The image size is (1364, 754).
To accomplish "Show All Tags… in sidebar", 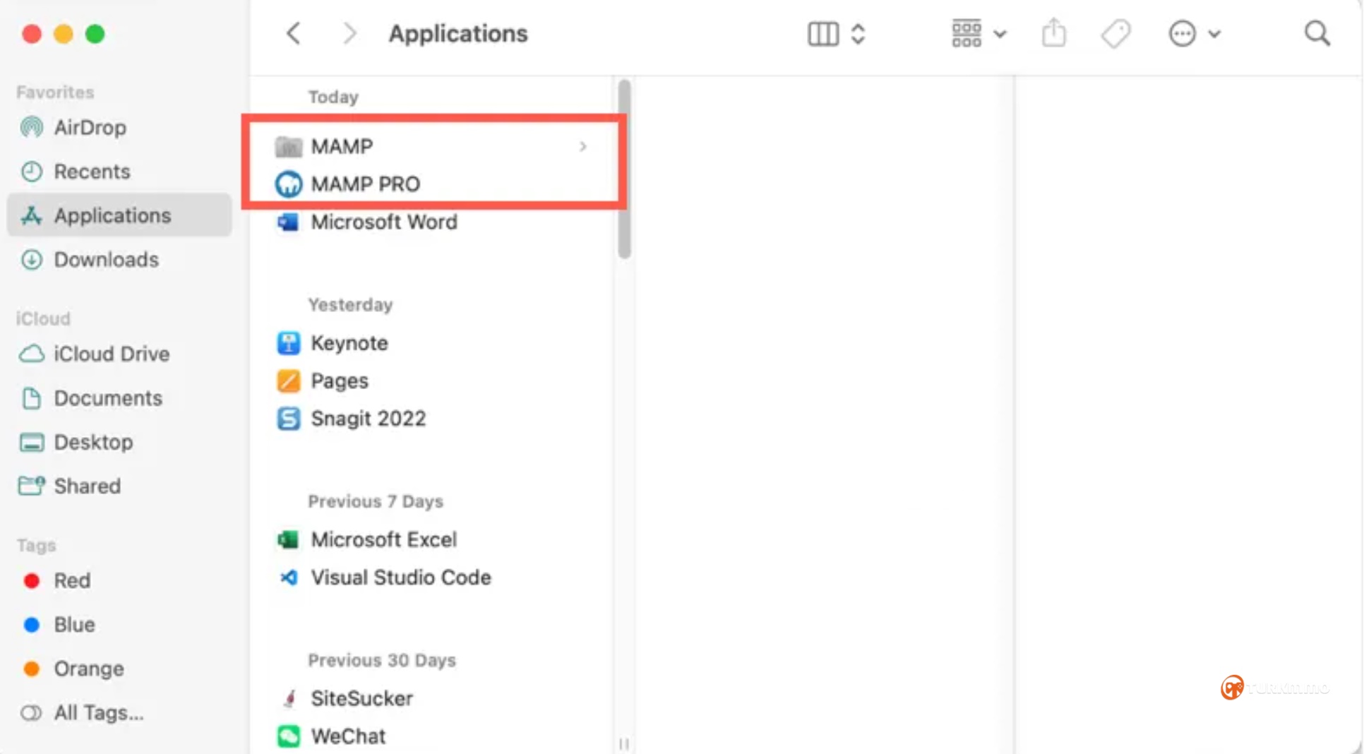I will [x=99, y=713].
